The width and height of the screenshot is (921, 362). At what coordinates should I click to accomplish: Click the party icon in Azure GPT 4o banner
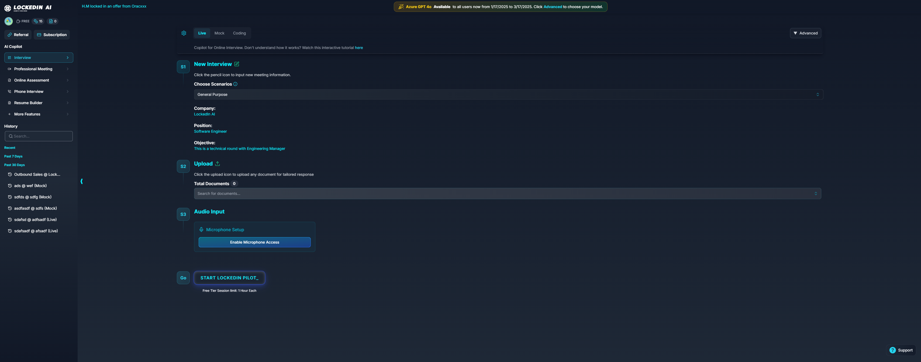point(401,7)
